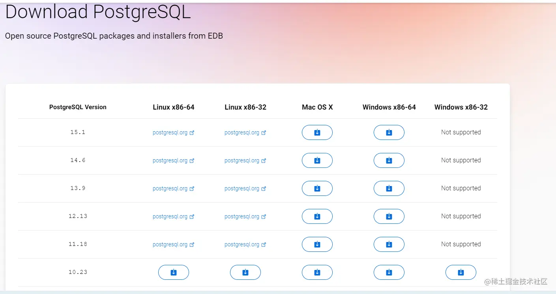The width and height of the screenshot is (556, 294).
Task: Download PostgreSQL 10.23 for Windows x86-64
Action: (389, 272)
